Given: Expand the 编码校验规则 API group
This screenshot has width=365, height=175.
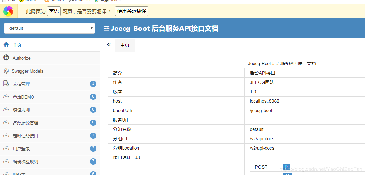Looking at the screenshot, I should 50,161.
